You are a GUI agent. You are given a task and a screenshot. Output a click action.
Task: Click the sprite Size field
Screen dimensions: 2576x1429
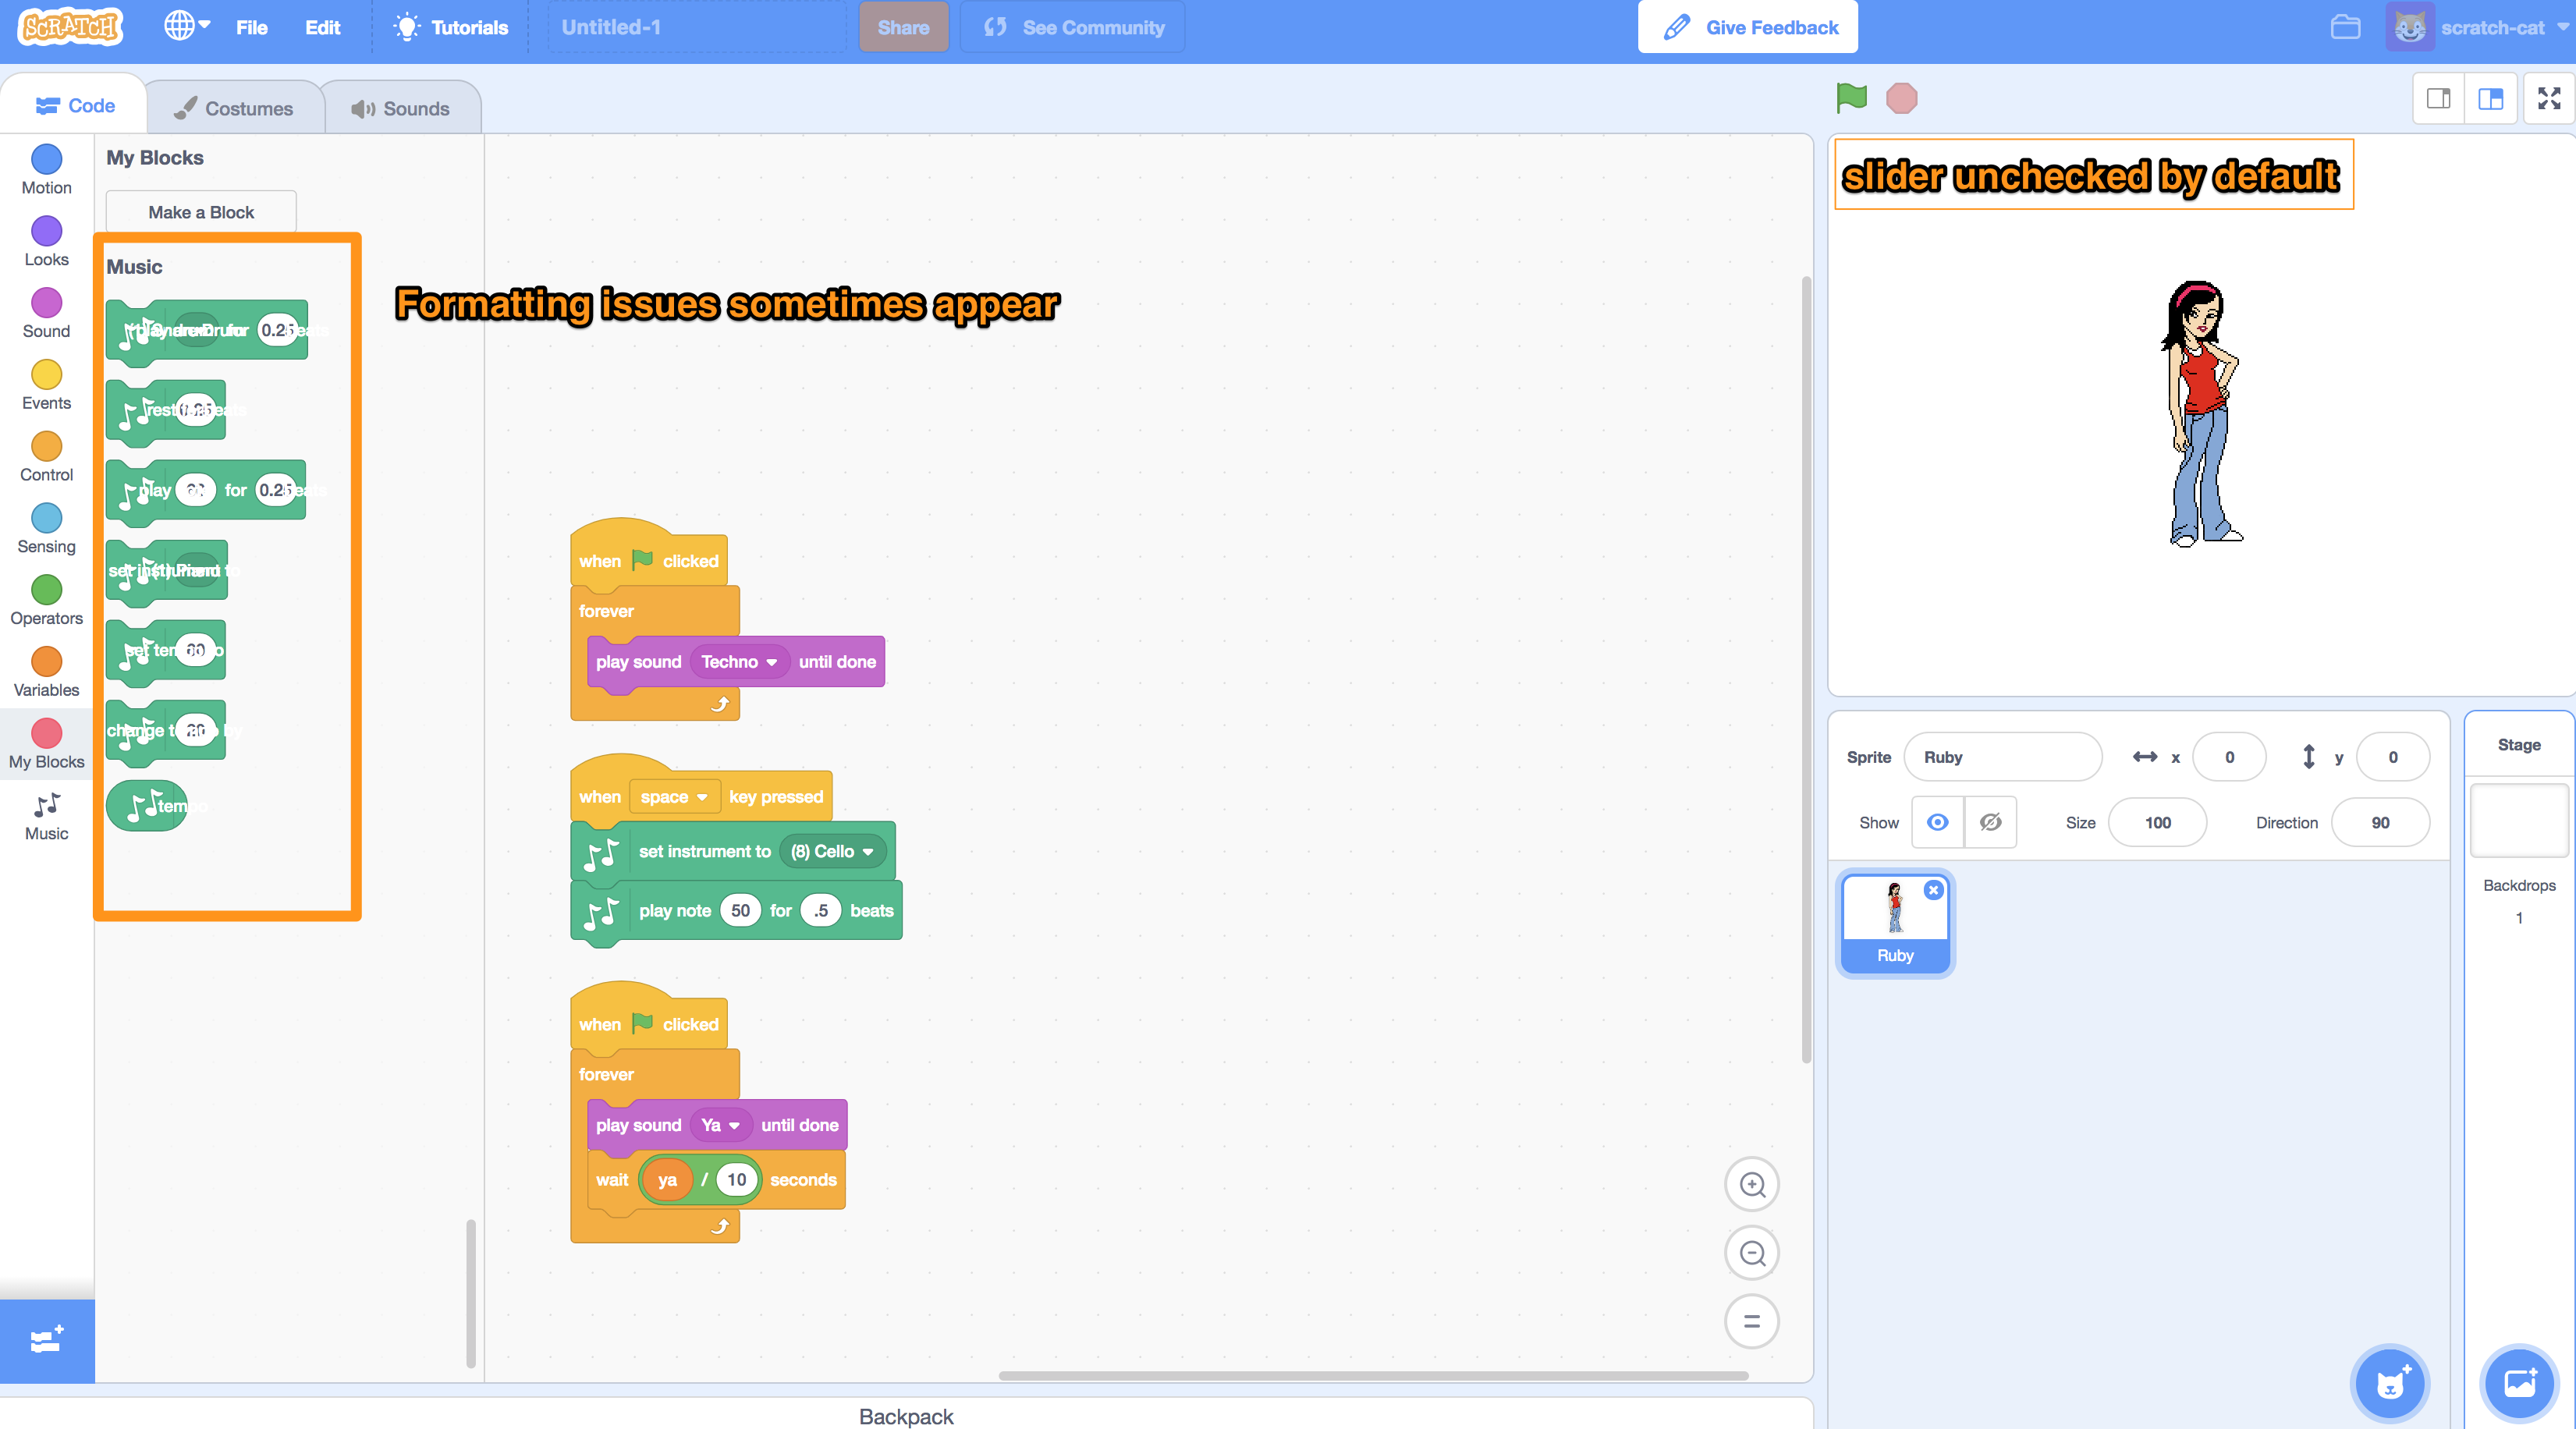(2157, 822)
